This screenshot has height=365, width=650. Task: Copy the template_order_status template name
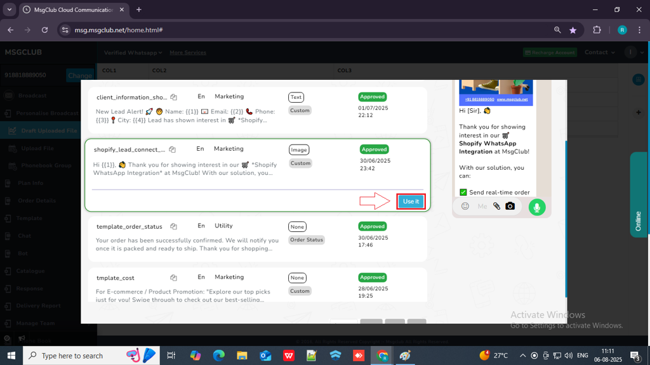pyautogui.click(x=174, y=226)
